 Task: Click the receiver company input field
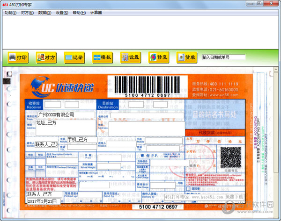(x=148, y=115)
